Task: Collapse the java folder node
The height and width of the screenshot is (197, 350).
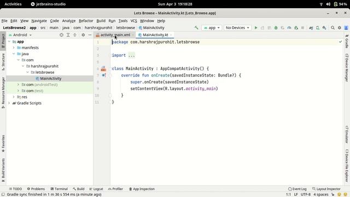Action: click(x=14, y=54)
